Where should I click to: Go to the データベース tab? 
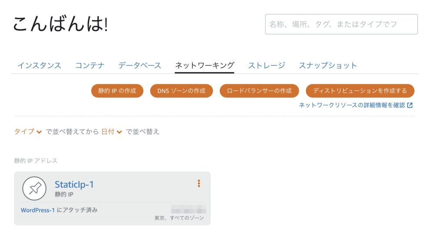point(139,66)
